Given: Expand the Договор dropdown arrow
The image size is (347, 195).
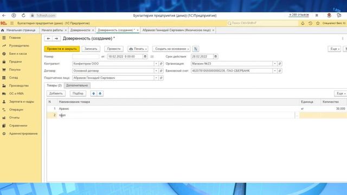Looking at the screenshot, I should click(x=156, y=71).
